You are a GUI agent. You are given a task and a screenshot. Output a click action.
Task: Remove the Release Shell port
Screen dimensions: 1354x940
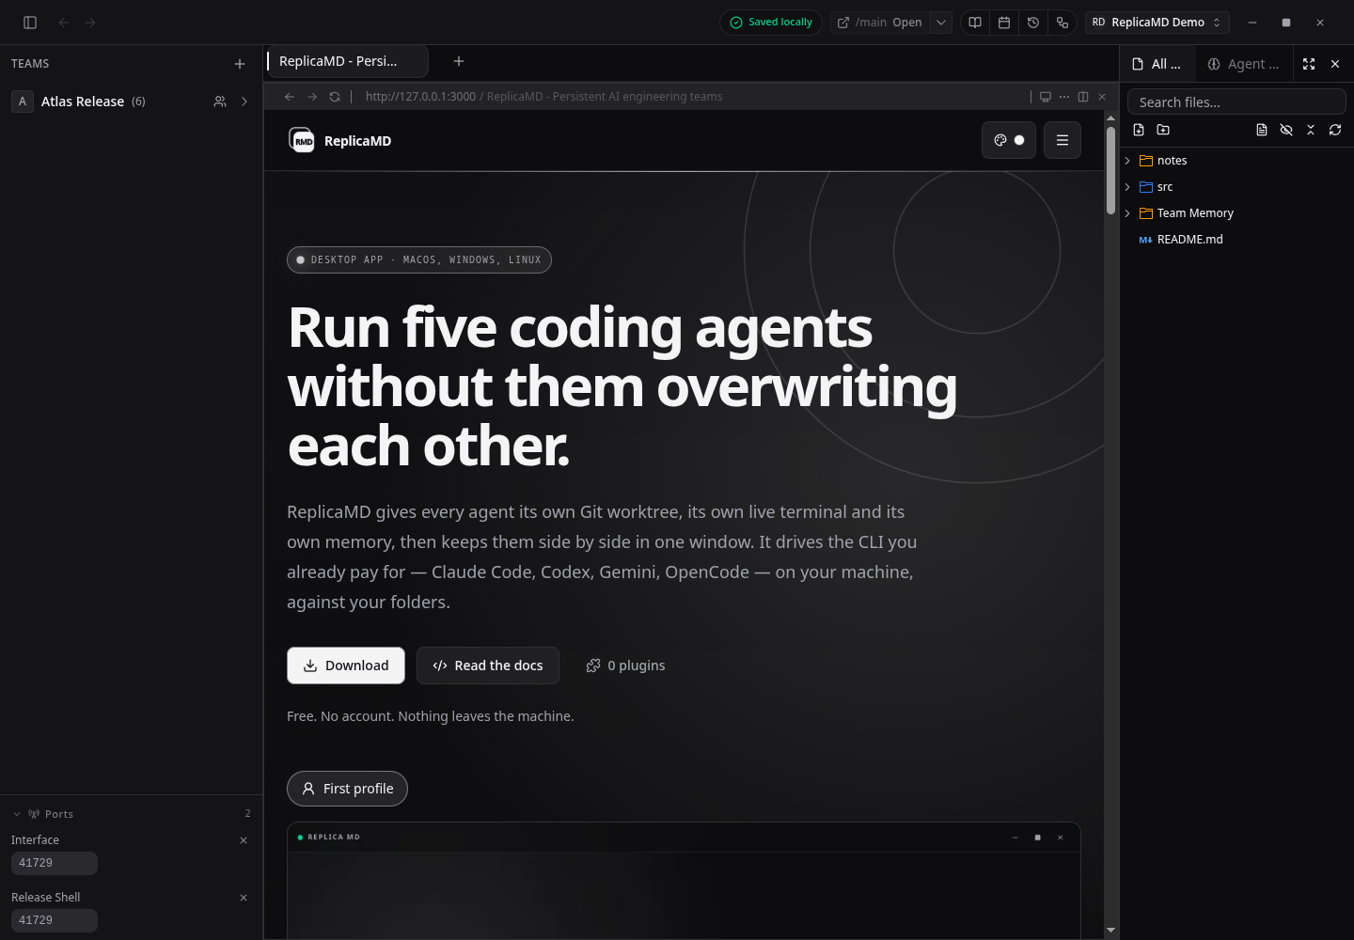(x=244, y=898)
